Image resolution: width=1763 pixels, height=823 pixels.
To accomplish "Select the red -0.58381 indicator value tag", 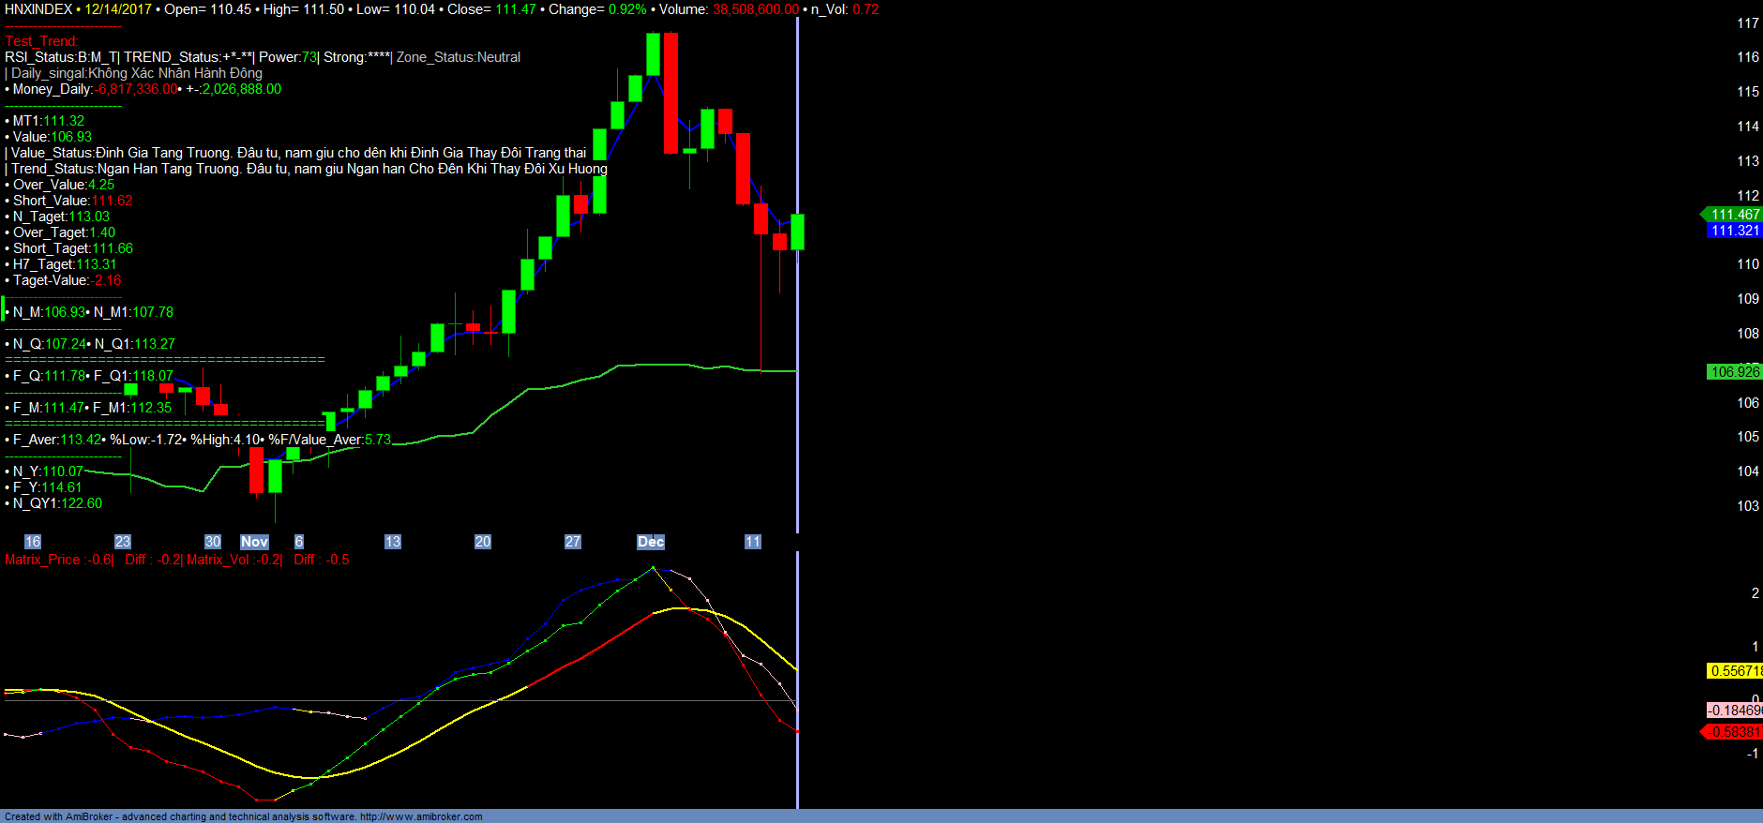I will (1734, 732).
